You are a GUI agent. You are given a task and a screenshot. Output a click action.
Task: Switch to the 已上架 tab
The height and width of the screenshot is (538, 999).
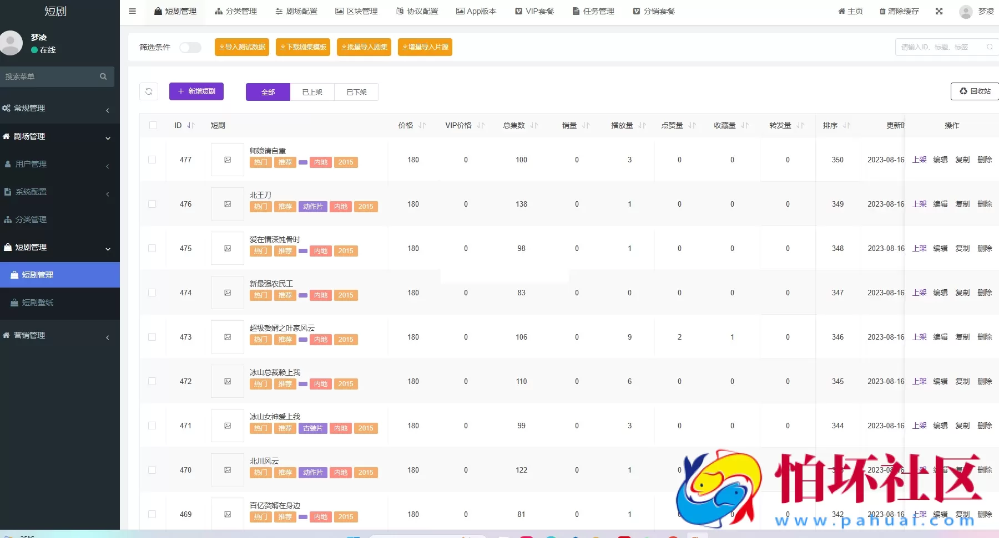pyautogui.click(x=312, y=91)
